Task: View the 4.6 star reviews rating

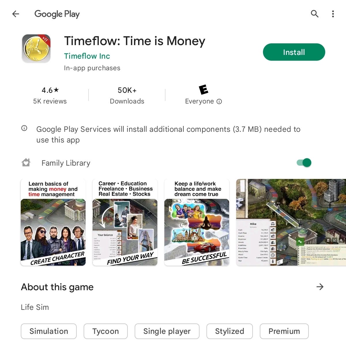Action: click(50, 95)
